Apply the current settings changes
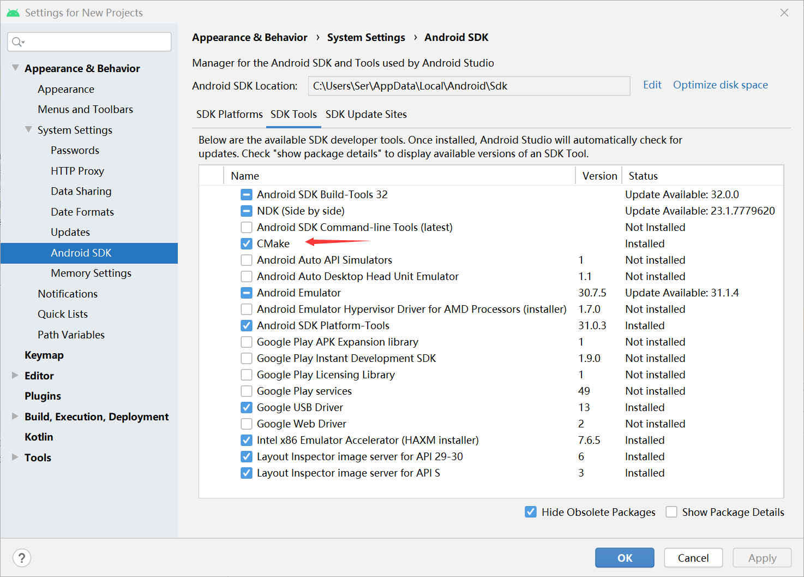This screenshot has width=804, height=577. pyautogui.click(x=762, y=557)
